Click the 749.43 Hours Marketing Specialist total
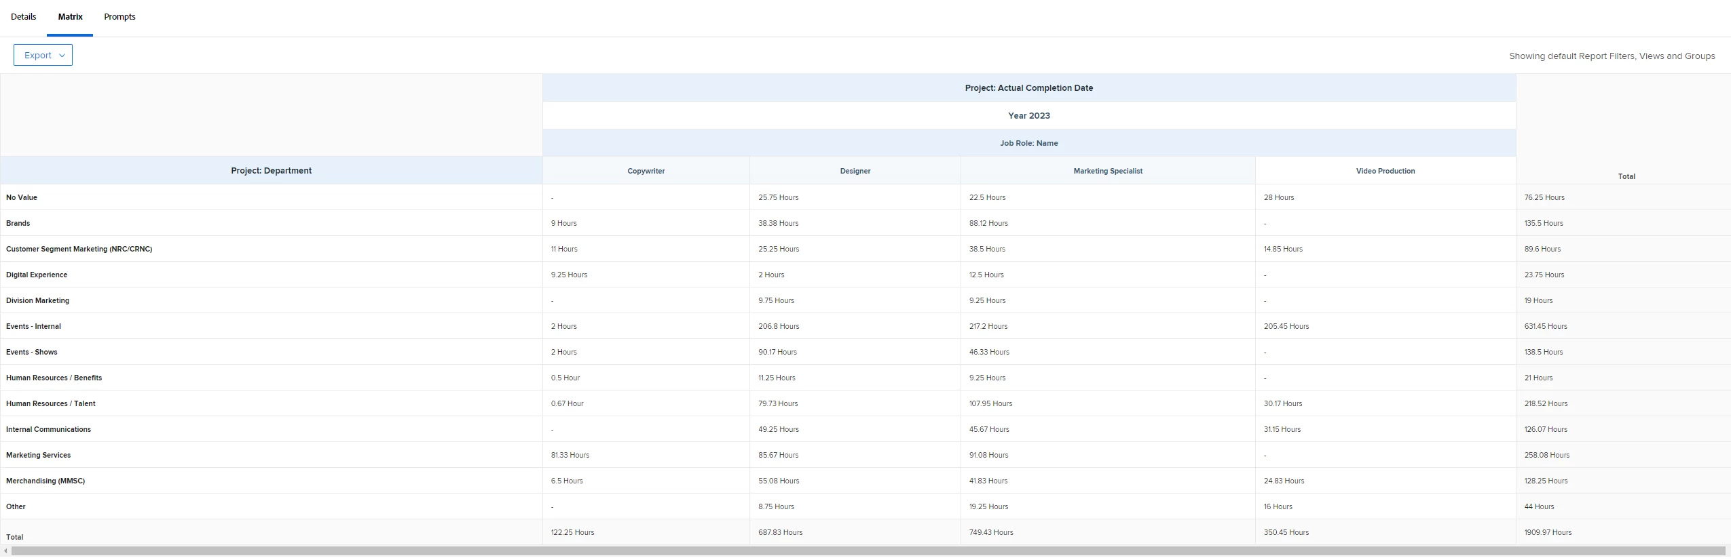The width and height of the screenshot is (1731, 560). [1108, 532]
